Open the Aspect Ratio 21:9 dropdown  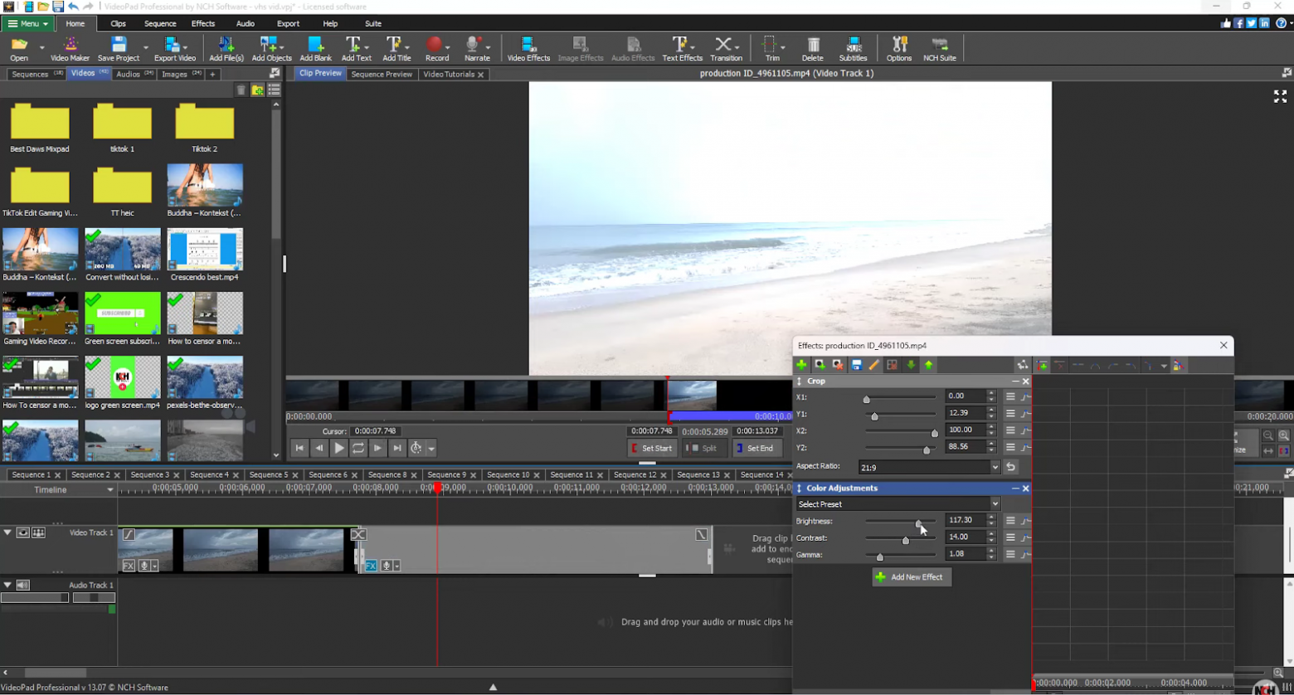(x=995, y=468)
